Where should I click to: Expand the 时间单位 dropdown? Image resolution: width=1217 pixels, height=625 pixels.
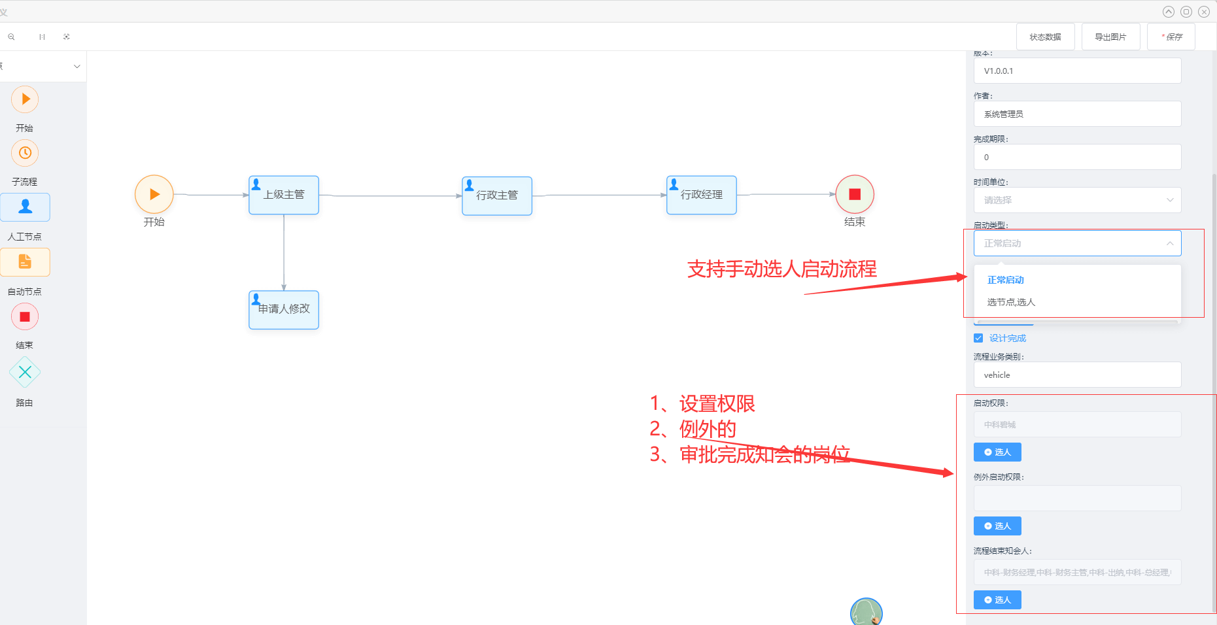coord(1077,200)
